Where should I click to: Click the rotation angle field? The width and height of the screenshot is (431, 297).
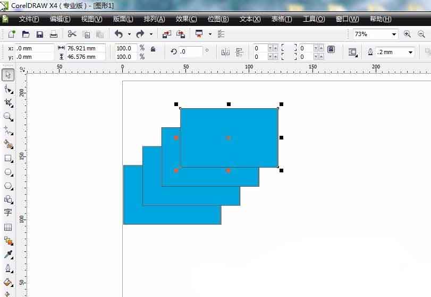point(191,51)
